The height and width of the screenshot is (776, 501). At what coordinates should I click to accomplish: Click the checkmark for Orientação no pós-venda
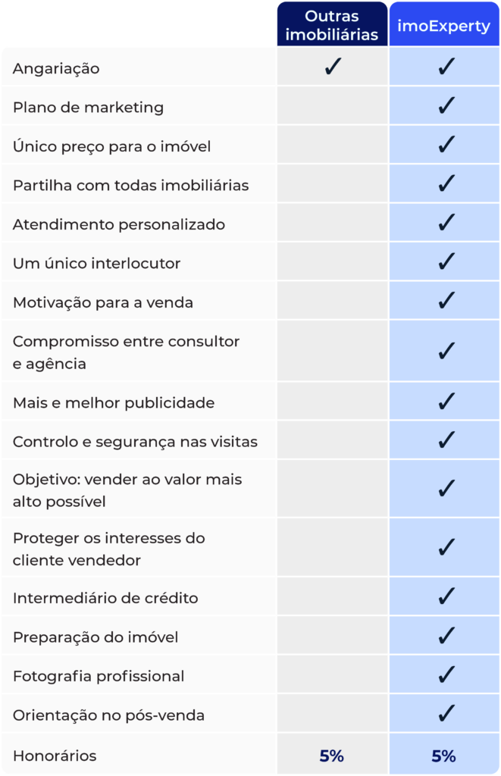pyautogui.click(x=446, y=714)
